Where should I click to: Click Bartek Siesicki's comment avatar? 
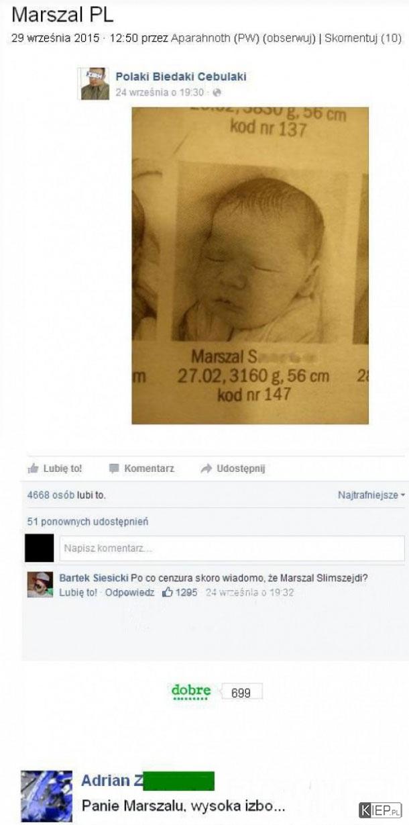40,584
